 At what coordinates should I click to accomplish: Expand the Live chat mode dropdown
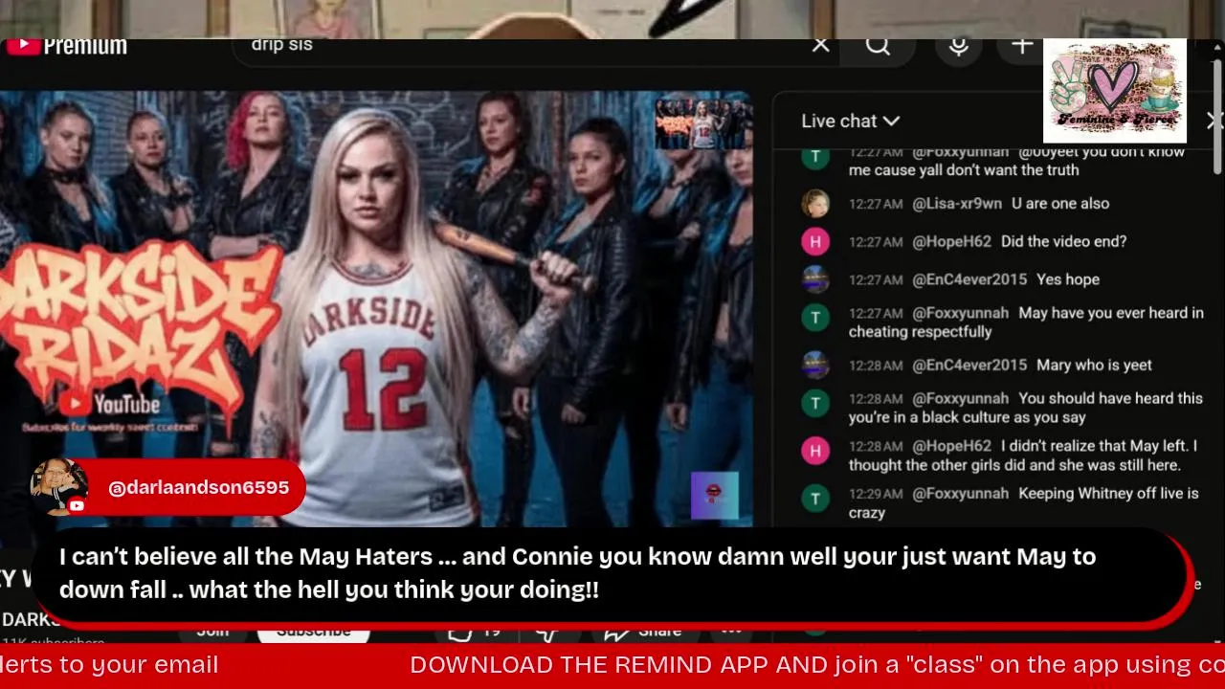point(850,121)
